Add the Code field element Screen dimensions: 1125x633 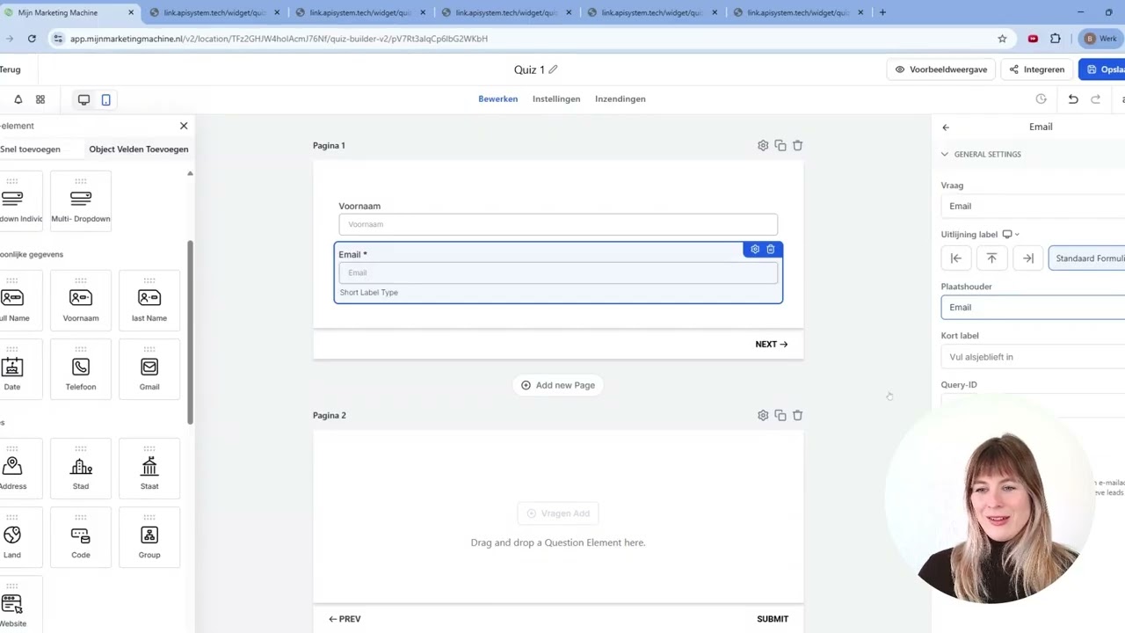pyautogui.click(x=81, y=537)
